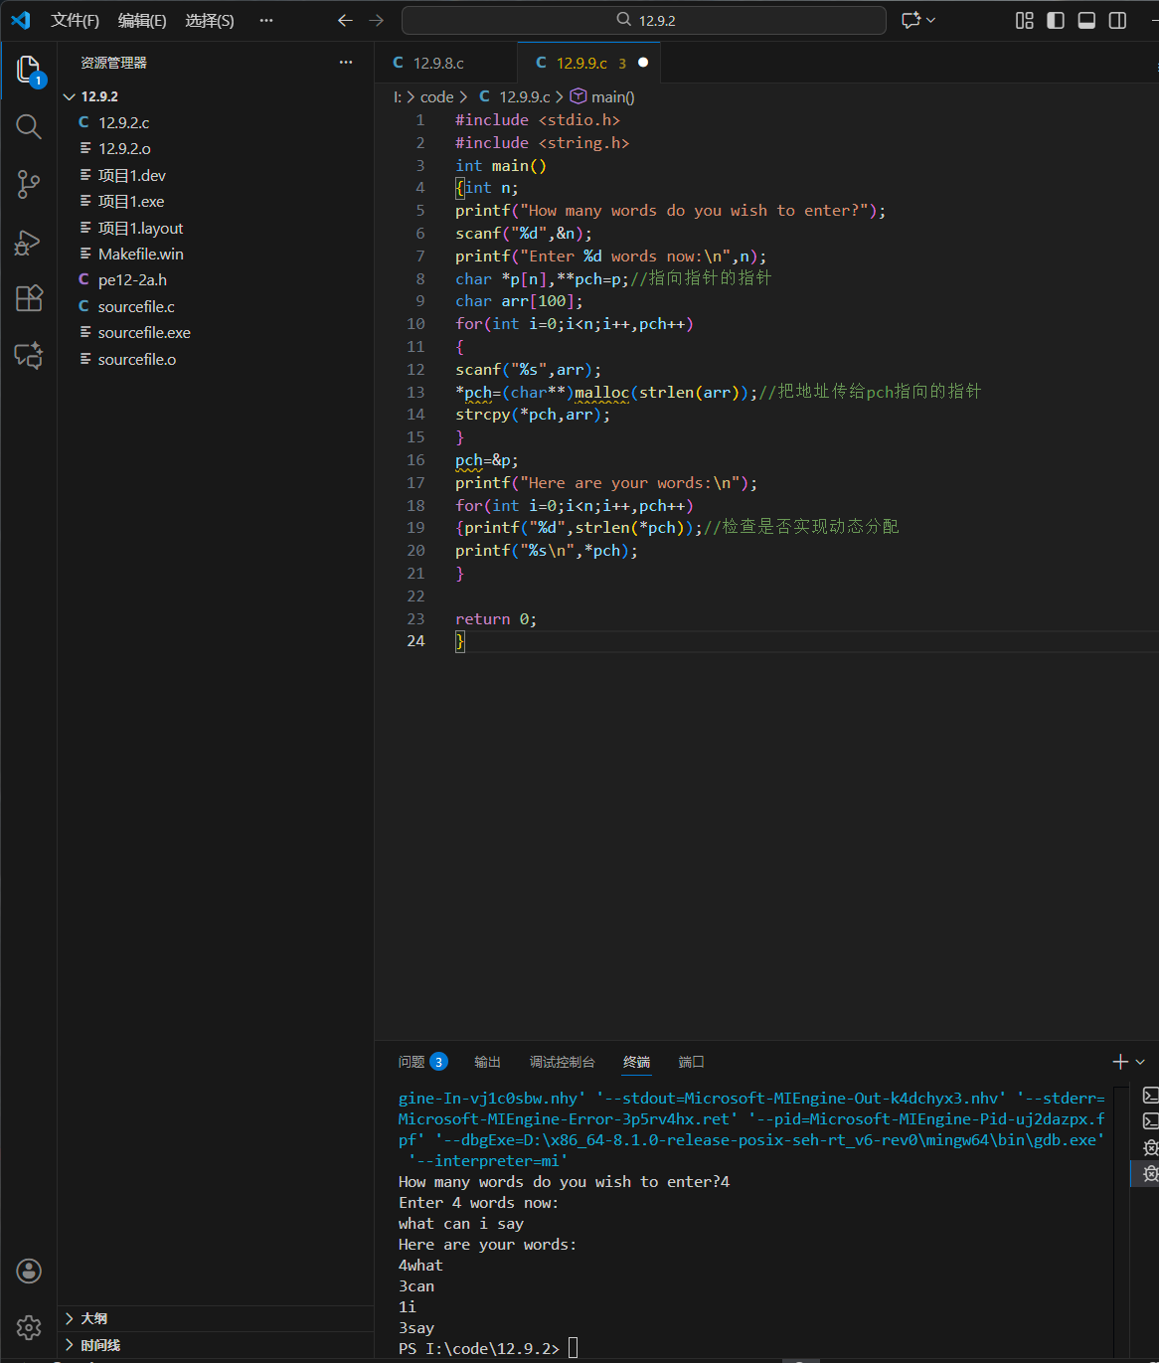Open the 选择(S) menu
The image size is (1159, 1363).
(x=210, y=20)
